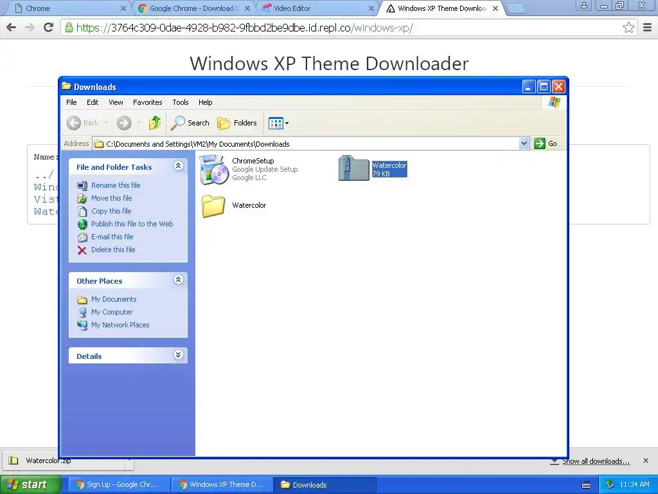Open a new Chrome tab
Image resolution: width=658 pixels, height=494 pixels.
tap(516, 8)
